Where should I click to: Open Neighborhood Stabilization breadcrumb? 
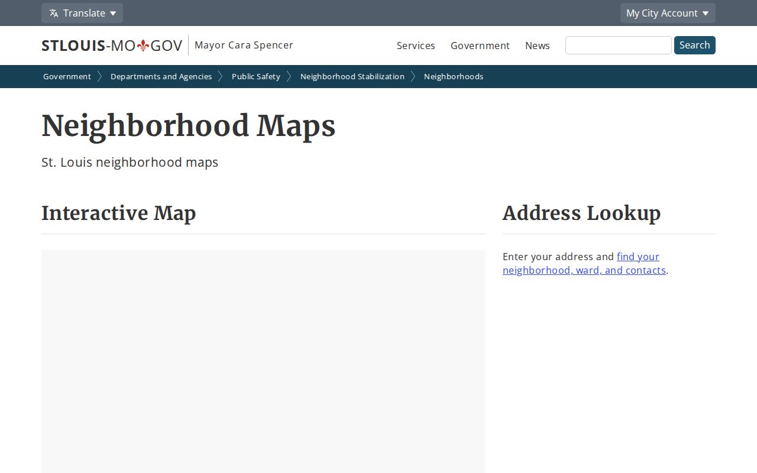(x=352, y=76)
